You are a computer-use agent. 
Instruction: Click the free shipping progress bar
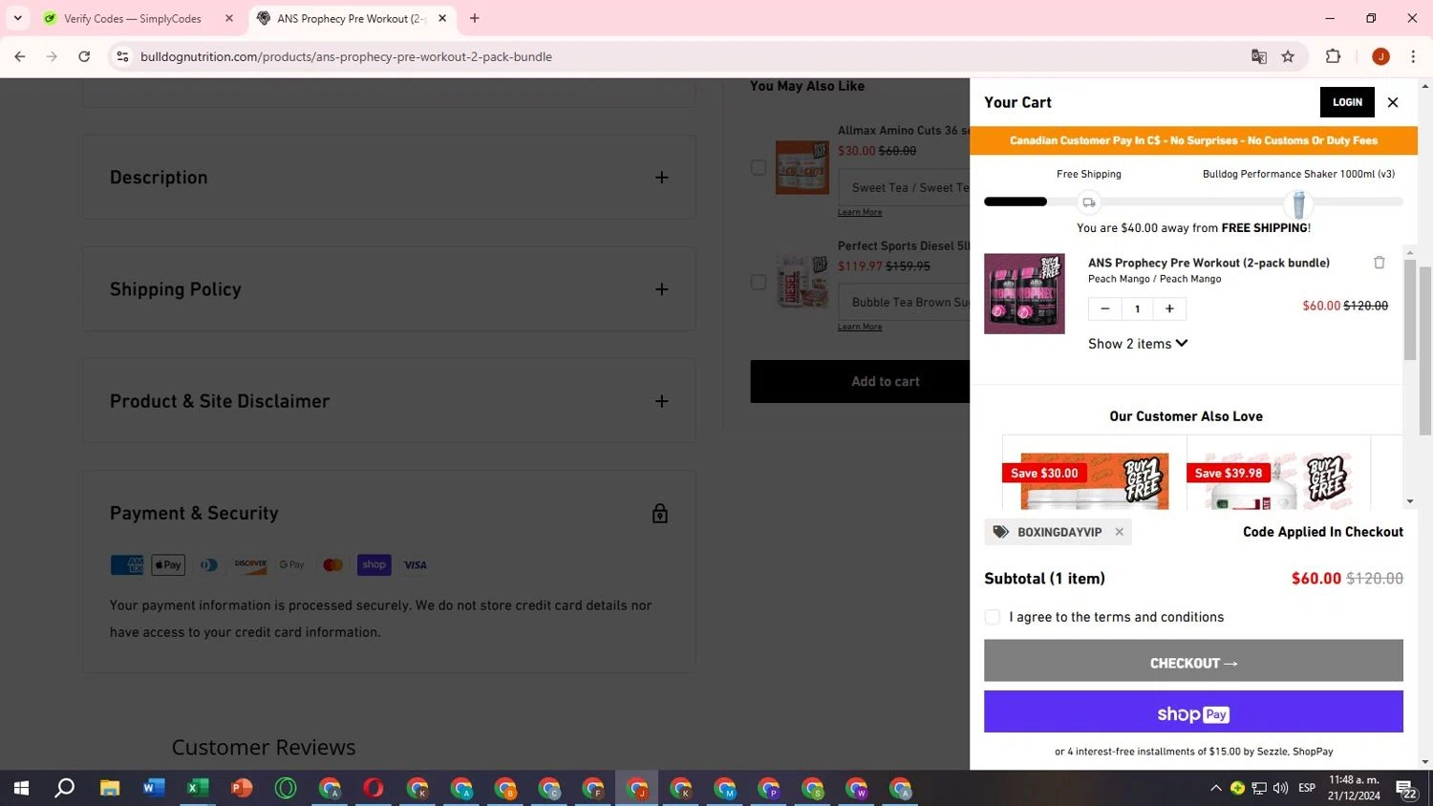pyautogui.click(x=1193, y=201)
